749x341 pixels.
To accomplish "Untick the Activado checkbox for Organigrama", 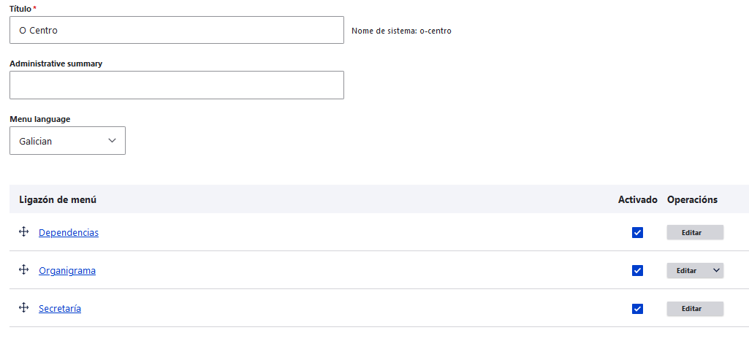I will (x=637, y=270).
